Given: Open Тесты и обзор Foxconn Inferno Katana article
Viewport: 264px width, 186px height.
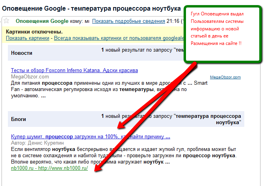Looking at the screenshot, I should 74,71.
